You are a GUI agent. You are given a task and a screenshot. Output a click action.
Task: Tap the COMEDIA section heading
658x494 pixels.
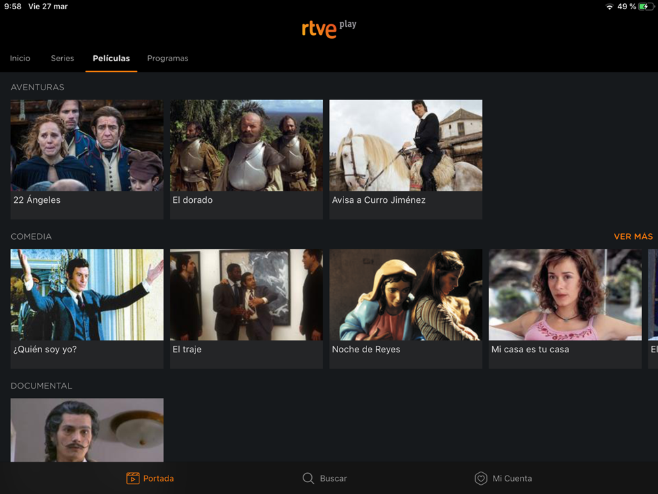[31, 236]
